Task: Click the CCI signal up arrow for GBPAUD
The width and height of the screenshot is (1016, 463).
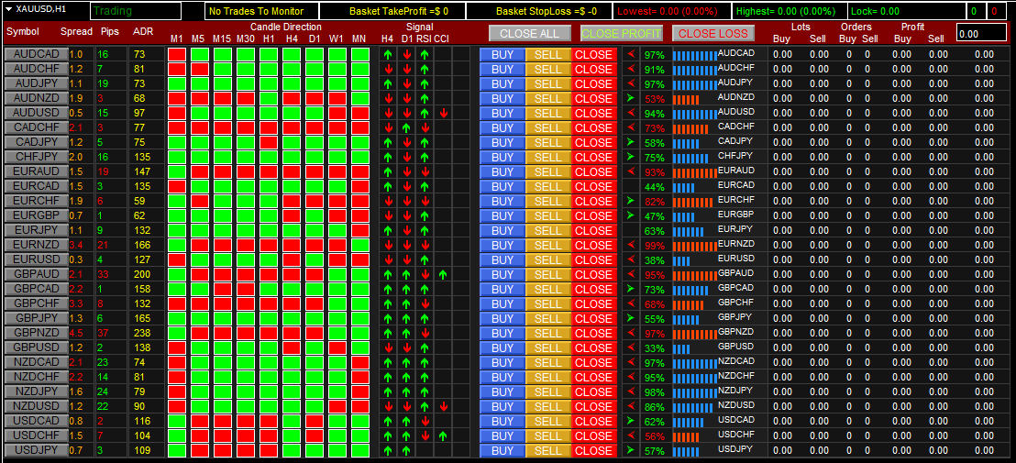Action: 443,274
